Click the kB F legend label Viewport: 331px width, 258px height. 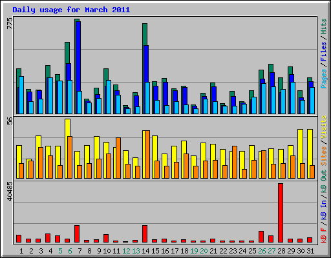coord(324,235)
